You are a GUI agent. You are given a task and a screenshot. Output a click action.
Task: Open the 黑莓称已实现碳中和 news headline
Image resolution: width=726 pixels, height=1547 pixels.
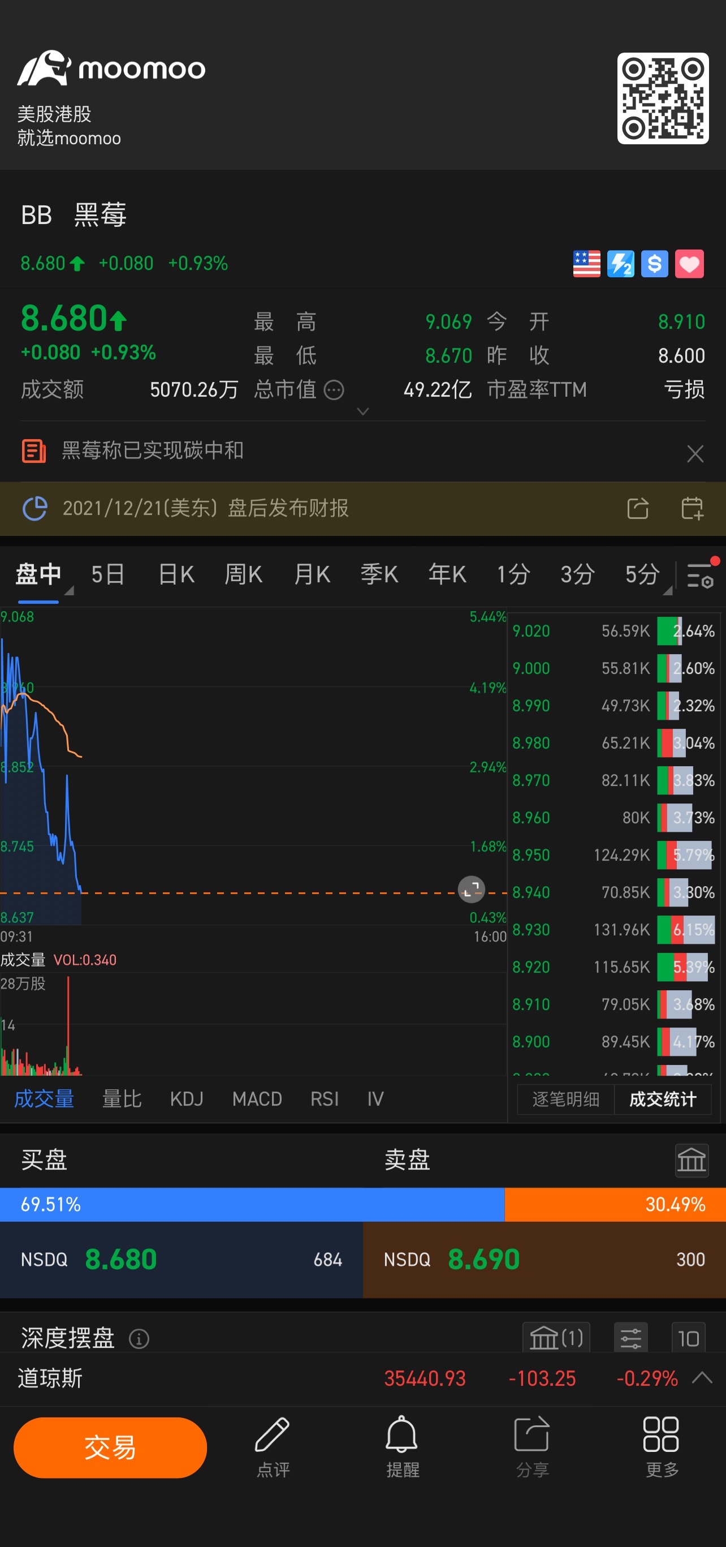coord(153,450)
